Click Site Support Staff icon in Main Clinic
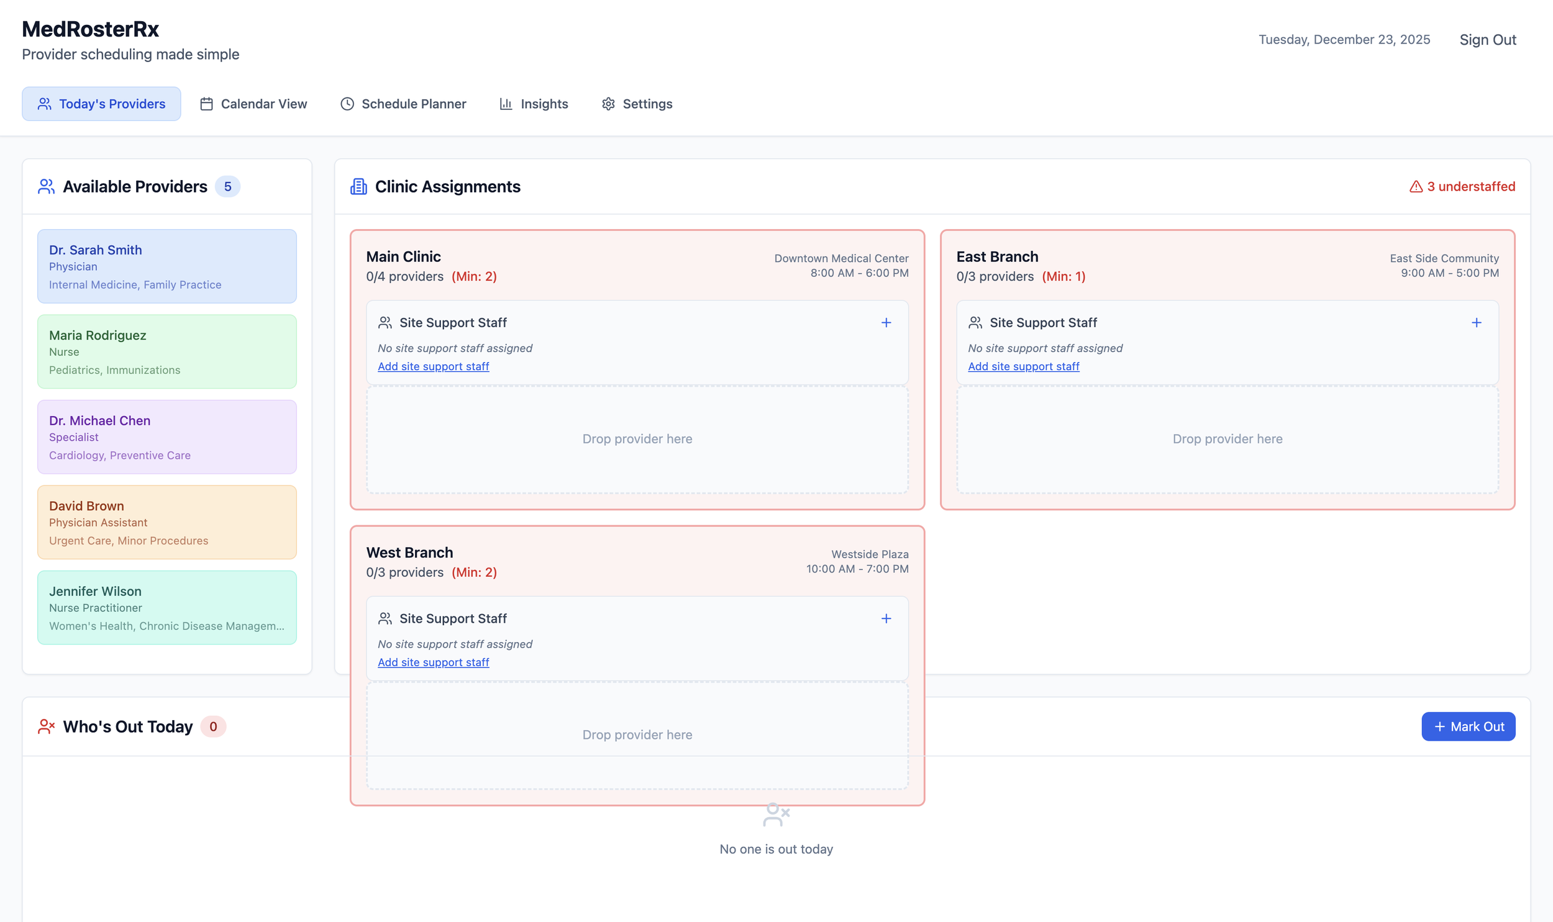Screen dimensions: 1553x922 (x=385, y=322)
